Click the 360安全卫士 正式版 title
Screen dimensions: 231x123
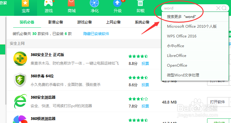coord(47,55)
